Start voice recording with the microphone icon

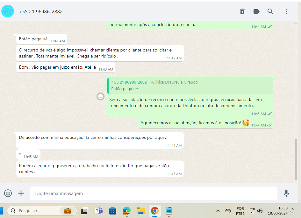[286, 193]
